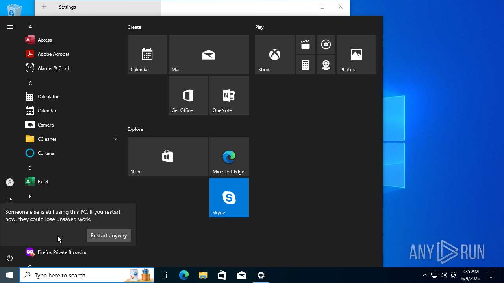
Task: Switch to Settings on the taskbar
Action: coord(261,275)
